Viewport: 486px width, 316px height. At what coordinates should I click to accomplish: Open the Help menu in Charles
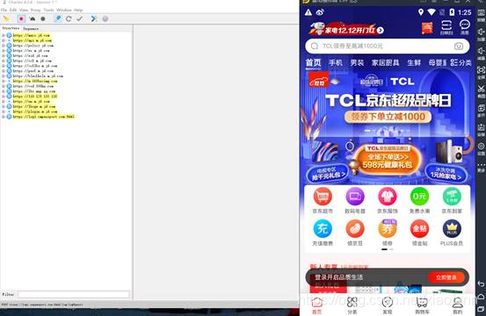click(x=78, y=10)
